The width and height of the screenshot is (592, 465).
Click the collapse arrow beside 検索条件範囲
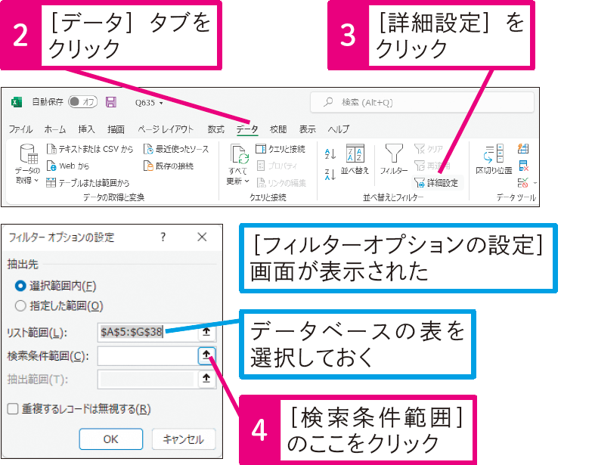click(x=206, y=355)
